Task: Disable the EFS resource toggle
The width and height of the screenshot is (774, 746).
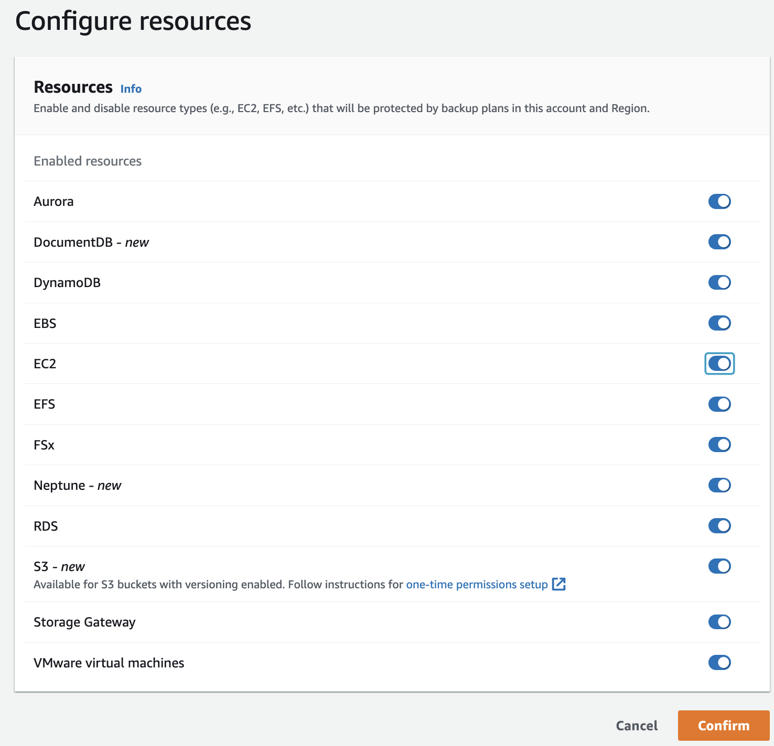Action: click(x=719, y=404)
